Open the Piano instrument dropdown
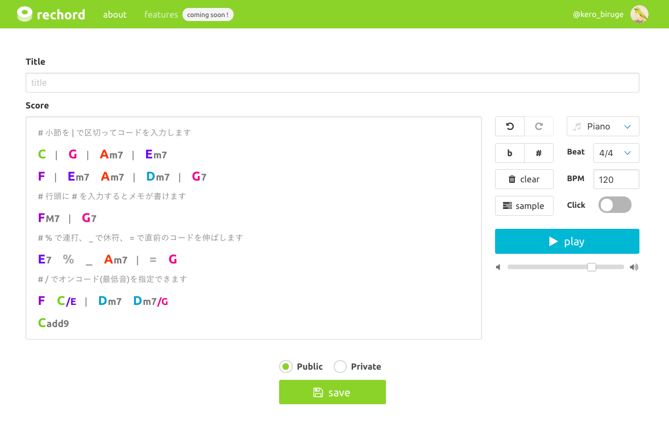The width and height of the screenshot is (669, 423). coord(603,127)
